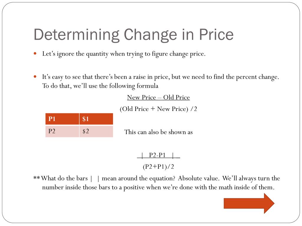Click the (P2+P1)/2 denominator formula
The height and width of the screenshot is (226, 302).
158,167
